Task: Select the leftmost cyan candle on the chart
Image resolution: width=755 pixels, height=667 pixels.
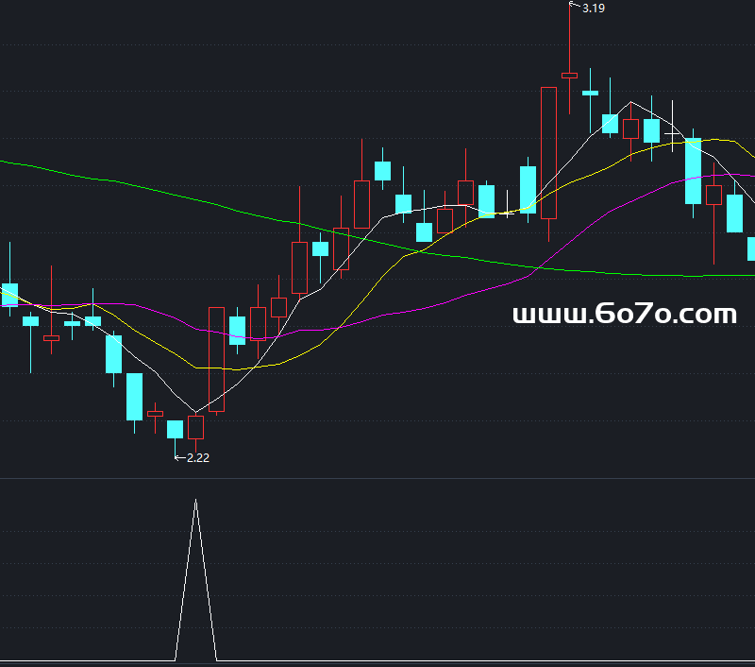Action: (x=9, y=294)
